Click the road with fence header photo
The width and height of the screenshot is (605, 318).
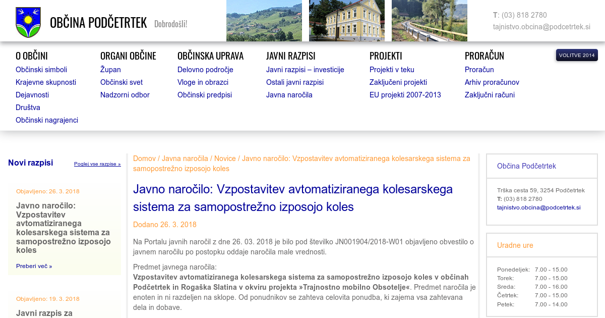tap(429, 21)
